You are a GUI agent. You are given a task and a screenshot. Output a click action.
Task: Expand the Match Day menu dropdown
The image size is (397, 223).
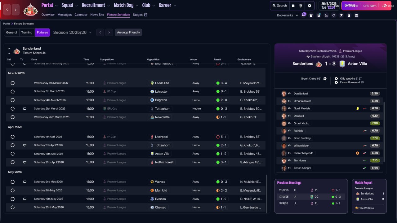[137, 6]
